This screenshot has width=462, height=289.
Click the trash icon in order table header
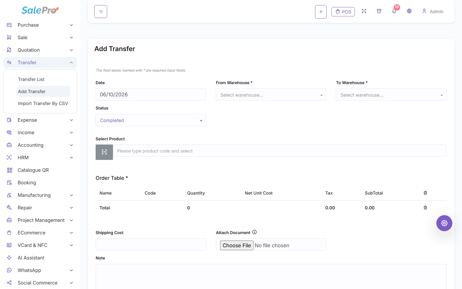pos(425,193)
